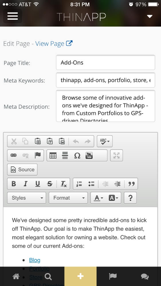The height and width of the screenshot is (286, 161).
Task: Open the text color picker
Action: click(99, 198)
